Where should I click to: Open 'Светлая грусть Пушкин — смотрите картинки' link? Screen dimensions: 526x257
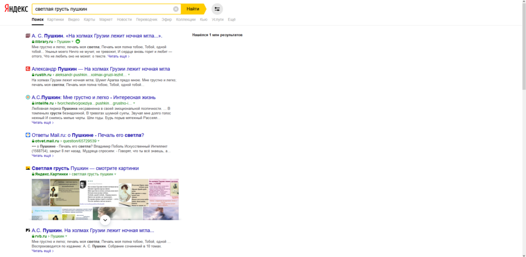pyautogui.click(x=85, y=168)
